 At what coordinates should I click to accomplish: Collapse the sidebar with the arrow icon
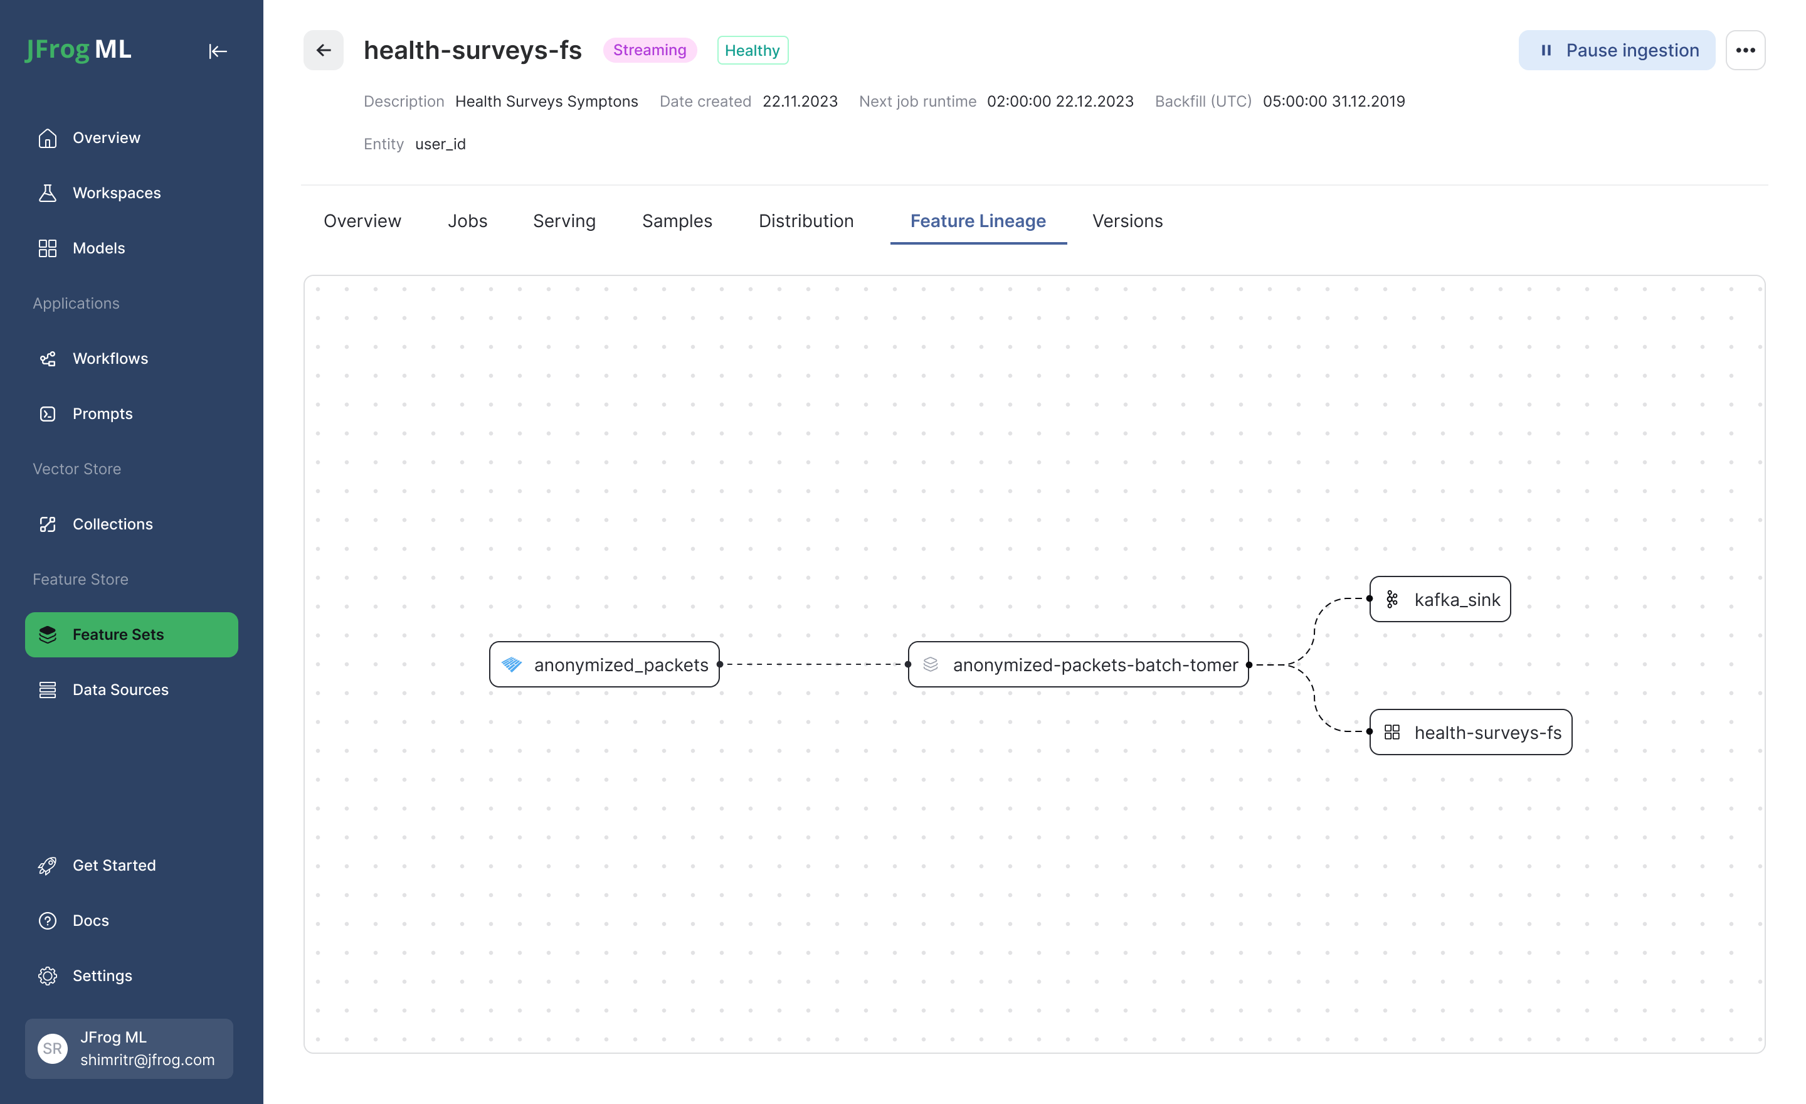(x=218, y=51)
